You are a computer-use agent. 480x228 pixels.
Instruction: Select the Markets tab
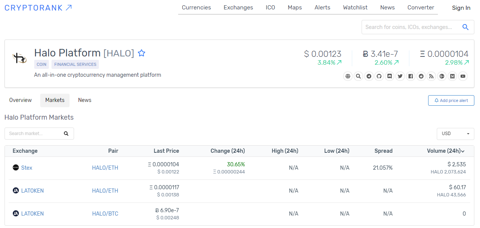pos(55,100)
